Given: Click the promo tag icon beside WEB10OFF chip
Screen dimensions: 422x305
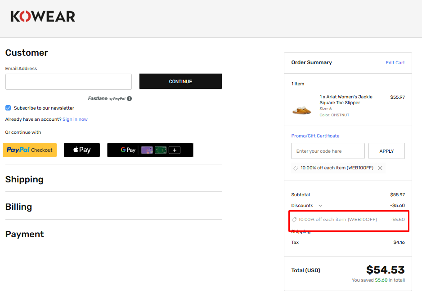Looking at the screenshot, I should click(296, 168).
